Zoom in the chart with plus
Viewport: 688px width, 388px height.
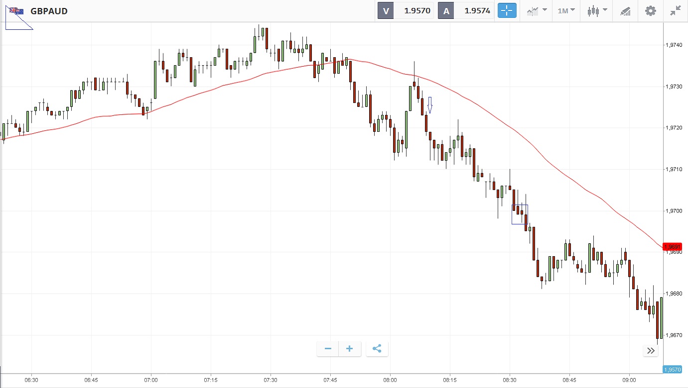[x=350, y=349]
